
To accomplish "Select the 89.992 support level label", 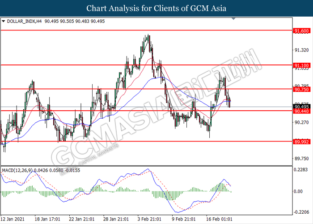I will click(x=302, y=142).
